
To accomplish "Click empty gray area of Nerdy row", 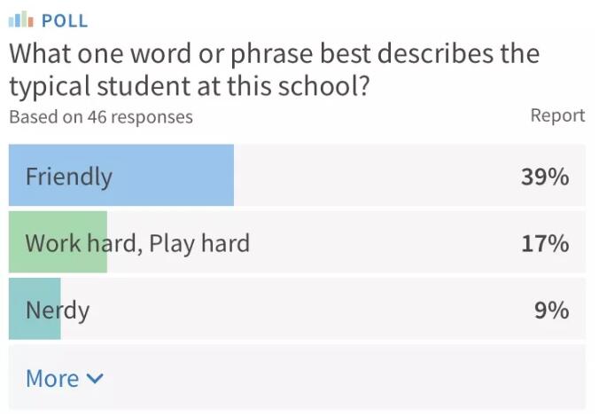I will (310, 310).
